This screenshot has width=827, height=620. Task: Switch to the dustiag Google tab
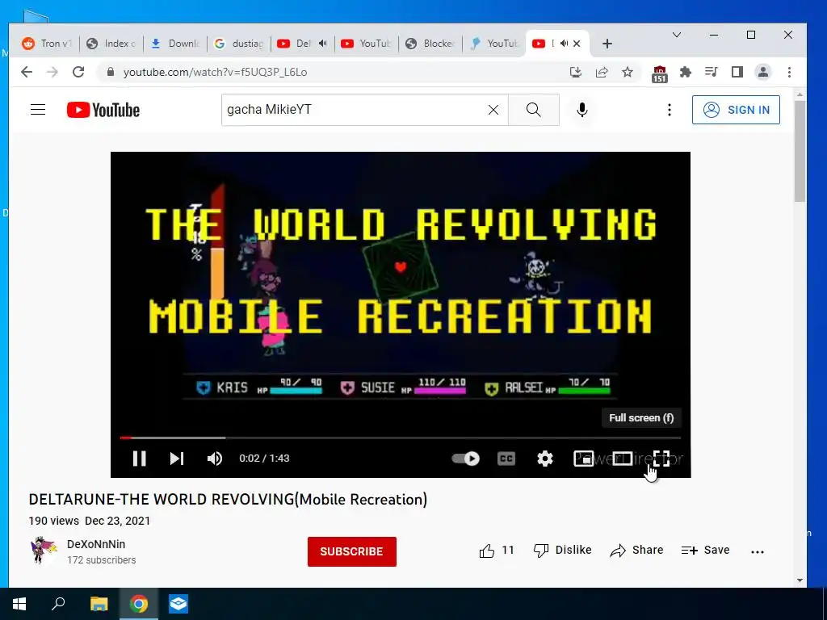239,44
